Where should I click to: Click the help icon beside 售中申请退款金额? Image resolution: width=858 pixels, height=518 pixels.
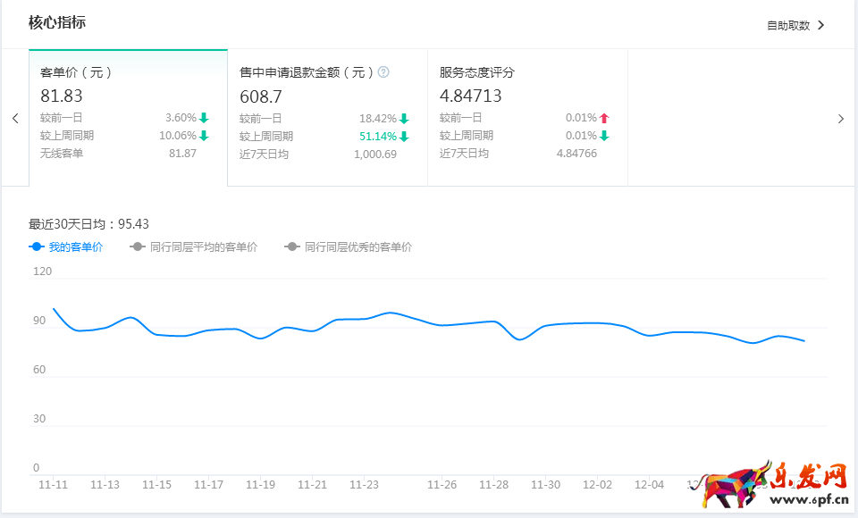pos(383,72)
